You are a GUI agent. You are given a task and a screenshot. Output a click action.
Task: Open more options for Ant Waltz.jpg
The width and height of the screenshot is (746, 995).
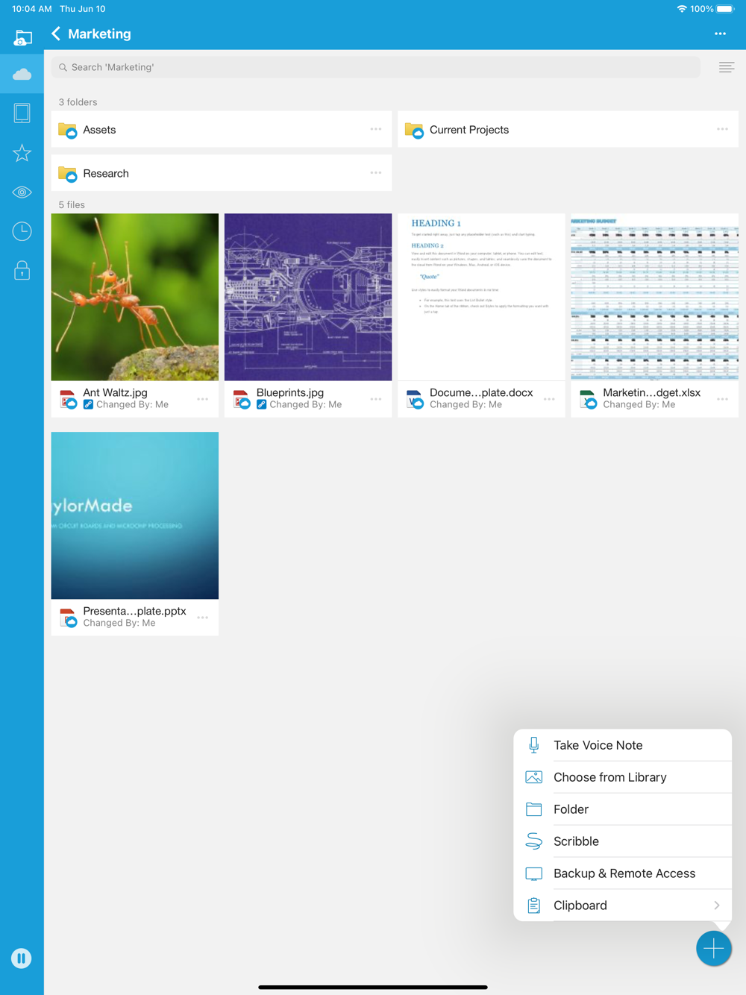coord(203,399)
